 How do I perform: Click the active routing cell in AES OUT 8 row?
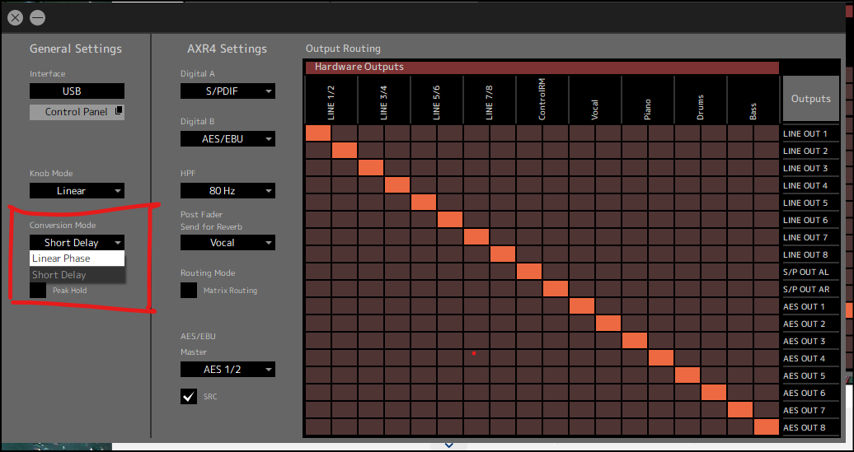point(766,427)
